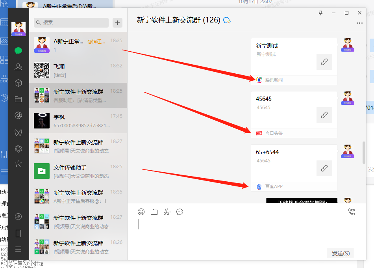Click the search field in chat list
The height and width of the screenshot is (268, 374).
click(x=71, y=22)
